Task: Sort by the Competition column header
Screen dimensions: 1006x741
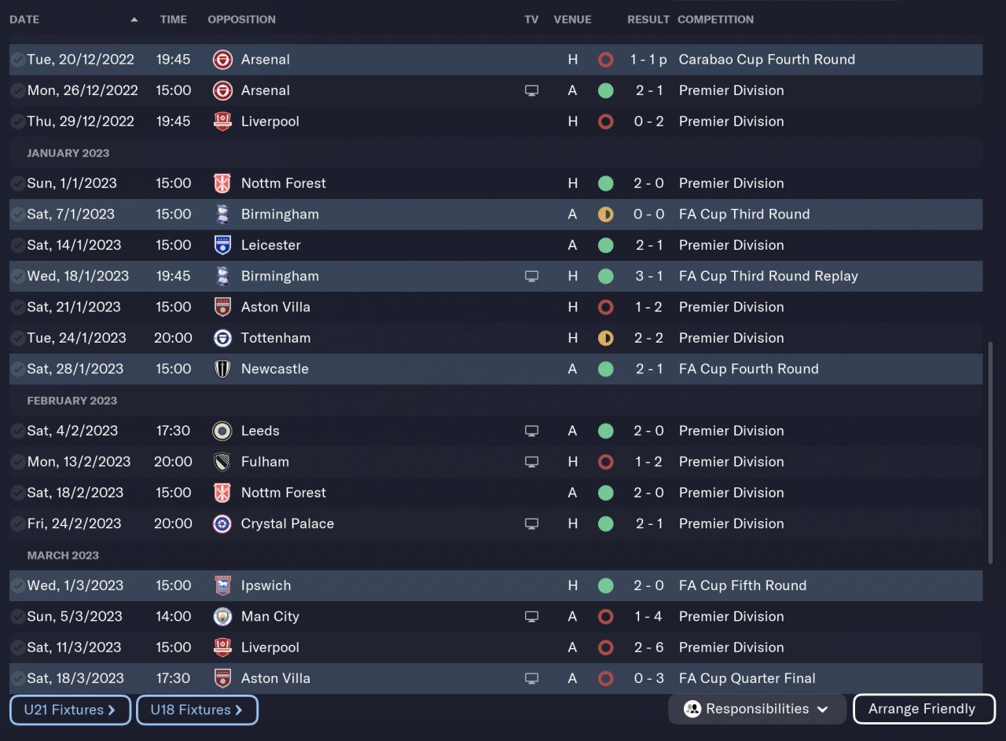Action: tap(715, 20)
